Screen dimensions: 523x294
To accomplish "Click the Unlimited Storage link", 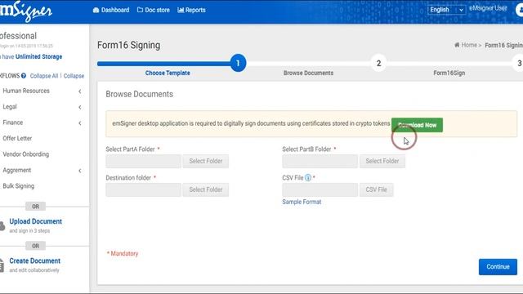I will coord(38,56).
